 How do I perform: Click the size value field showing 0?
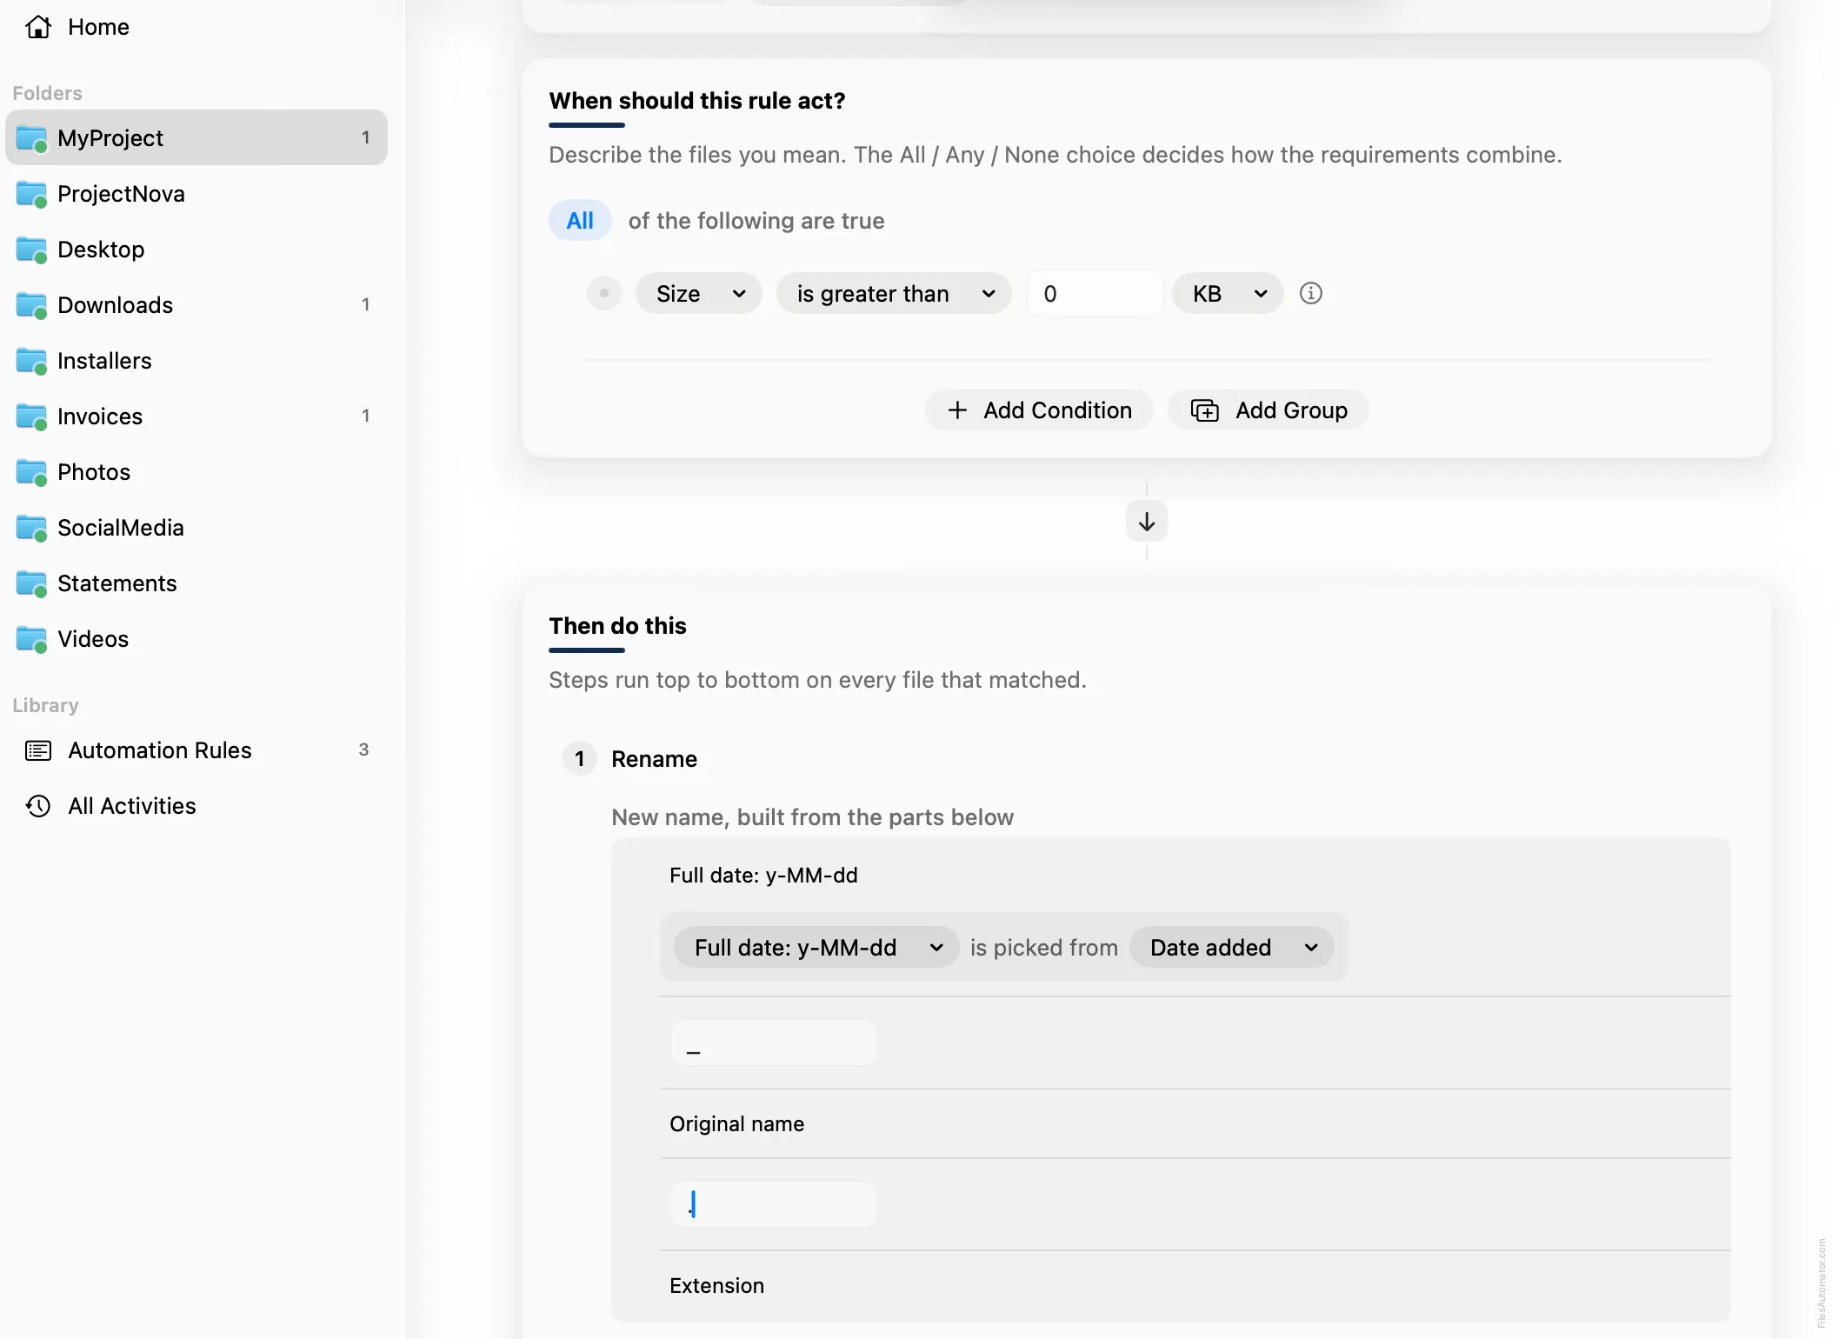pos(1095,294)
